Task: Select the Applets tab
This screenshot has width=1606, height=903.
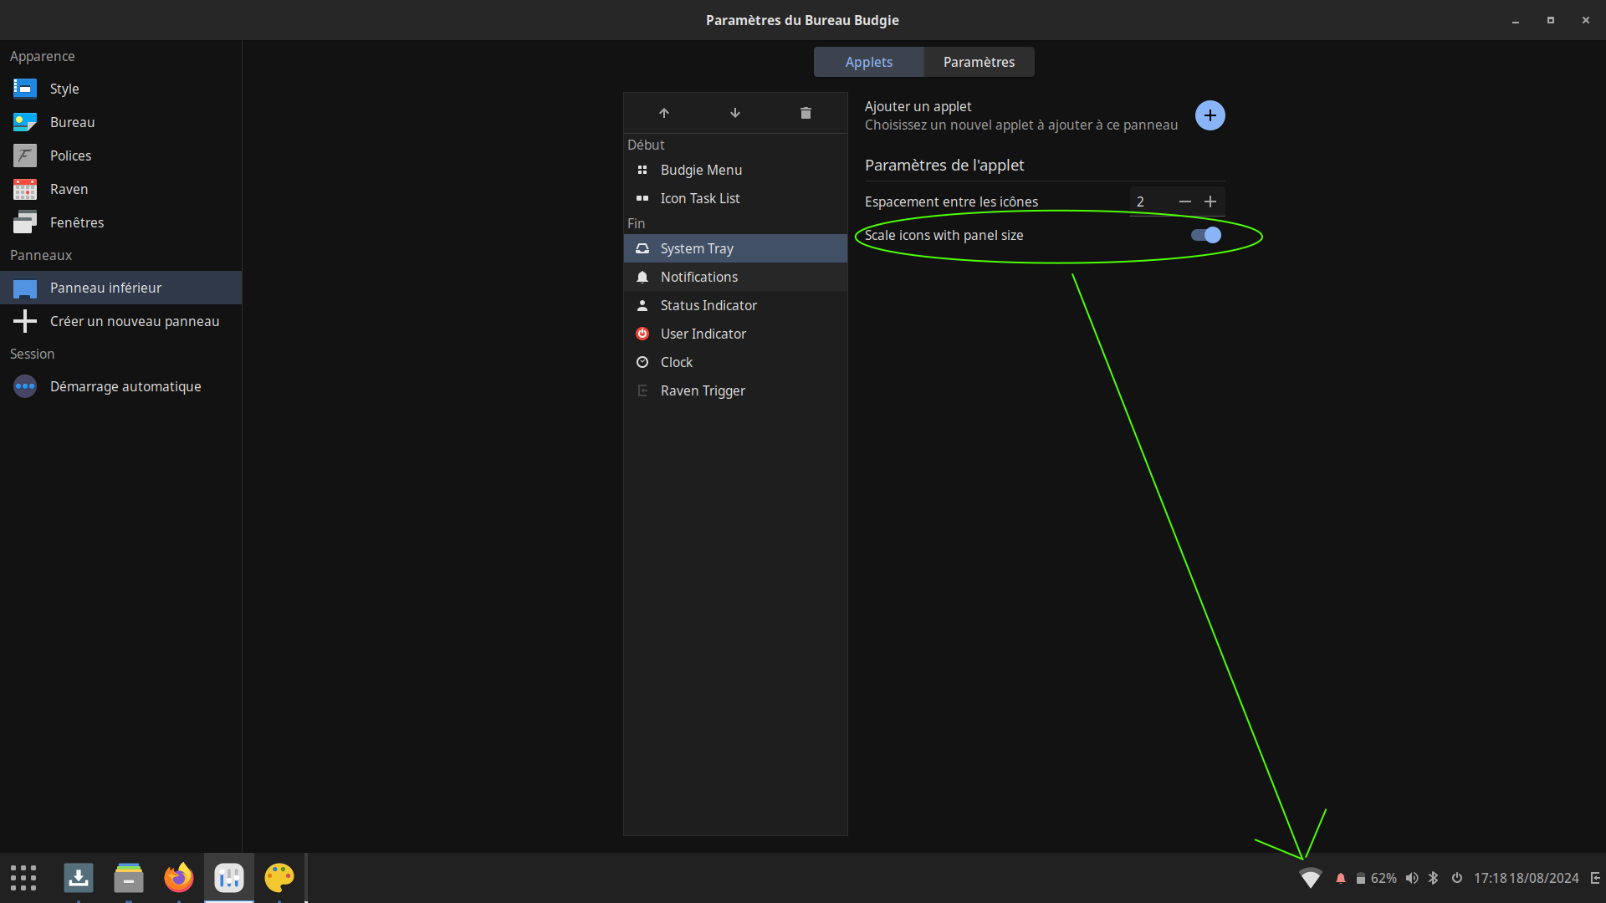Action: coord(868,62)
